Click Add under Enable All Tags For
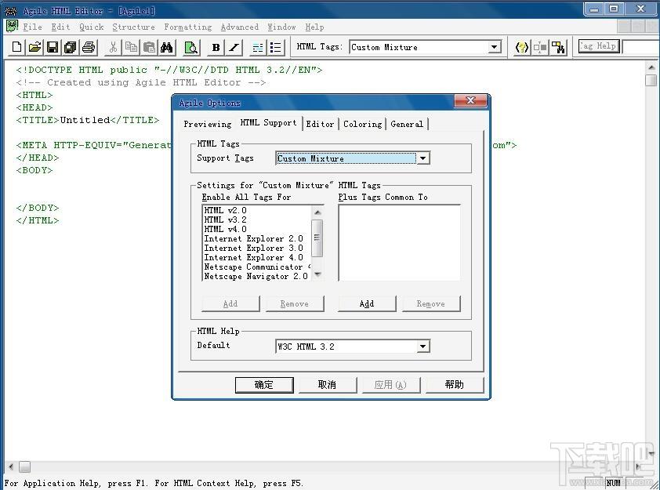Screen dimensions: 660x490 pyautogui.click(x=230, y=303)
